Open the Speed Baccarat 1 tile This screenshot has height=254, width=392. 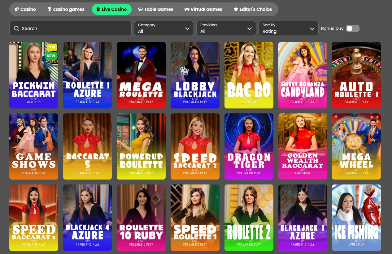click(x=34, y=218)
